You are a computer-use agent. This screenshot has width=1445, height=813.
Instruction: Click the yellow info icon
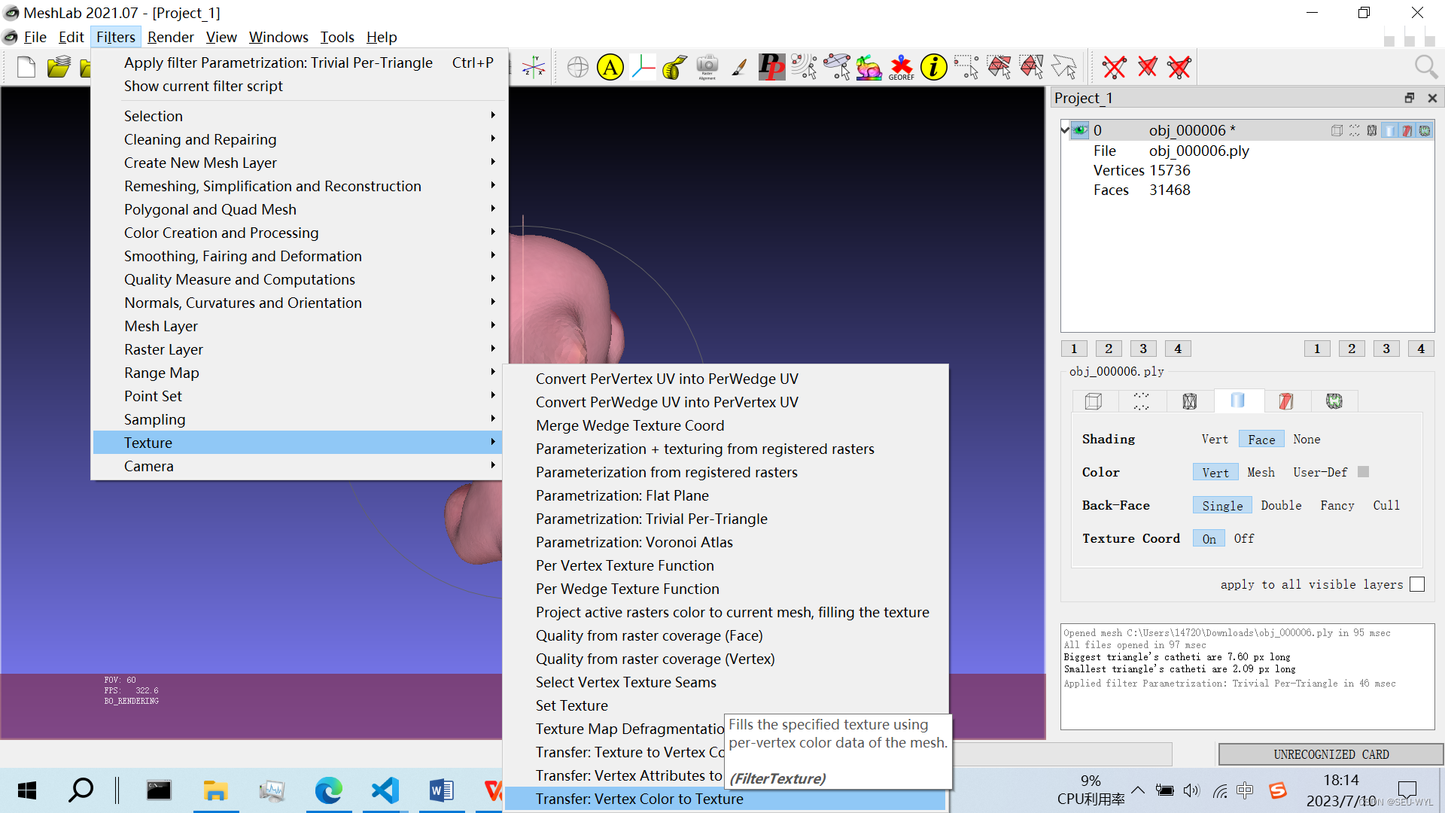(x=933, y=67)
